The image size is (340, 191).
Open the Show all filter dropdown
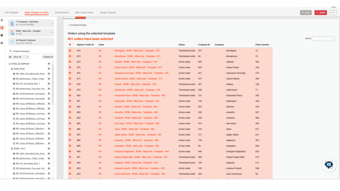pos(21,57)
